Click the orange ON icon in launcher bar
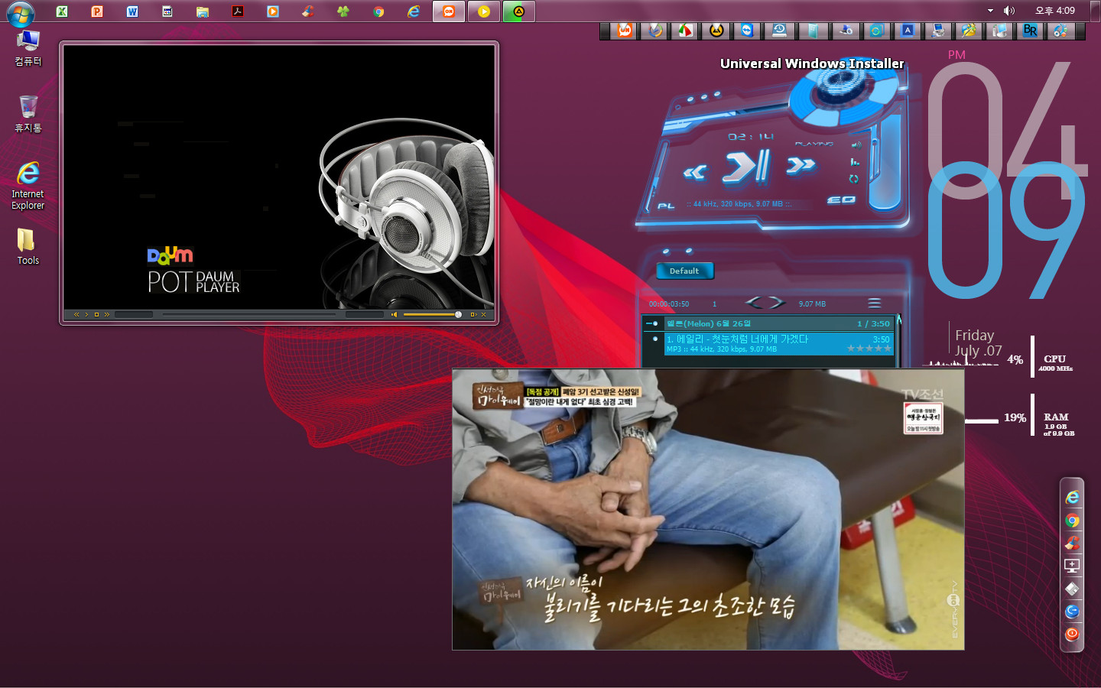Screen dimensions: 1101x688 (x=625, y=31)
